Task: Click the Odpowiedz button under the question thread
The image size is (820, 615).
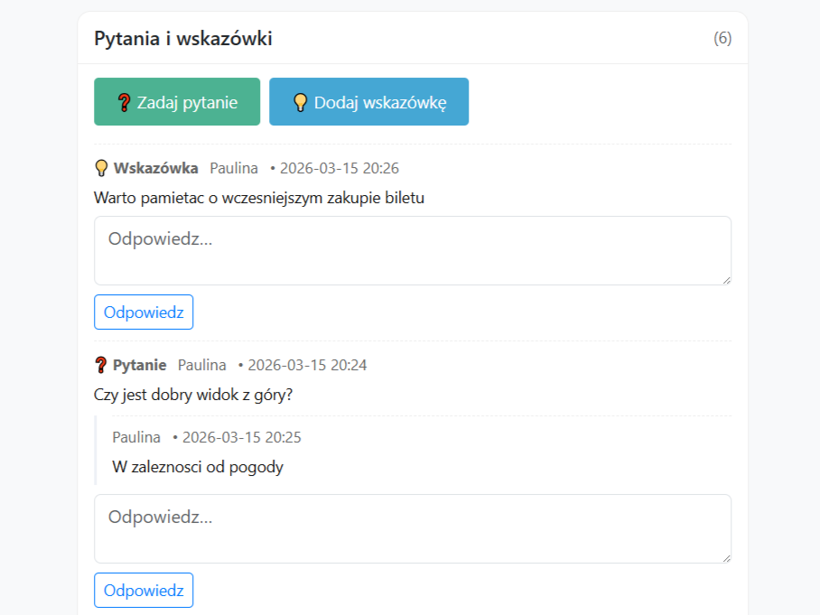Action: [x=144, y=590]
